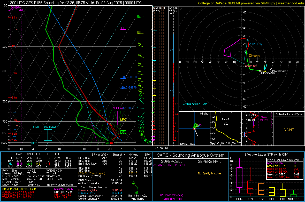Click the orange square marker next to 238/13

click(250, 55)
